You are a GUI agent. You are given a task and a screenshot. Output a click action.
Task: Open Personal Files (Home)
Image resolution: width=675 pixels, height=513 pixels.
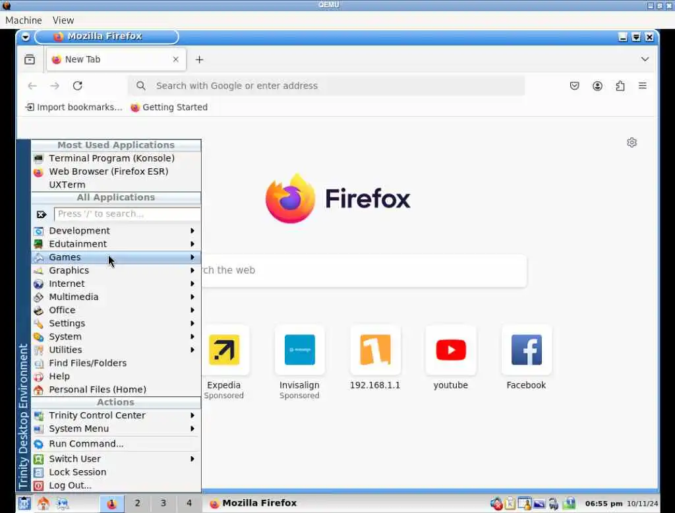[115, 390]
